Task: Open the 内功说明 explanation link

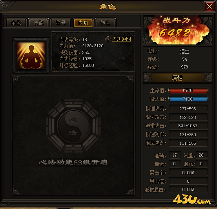Action: (122, 39)
